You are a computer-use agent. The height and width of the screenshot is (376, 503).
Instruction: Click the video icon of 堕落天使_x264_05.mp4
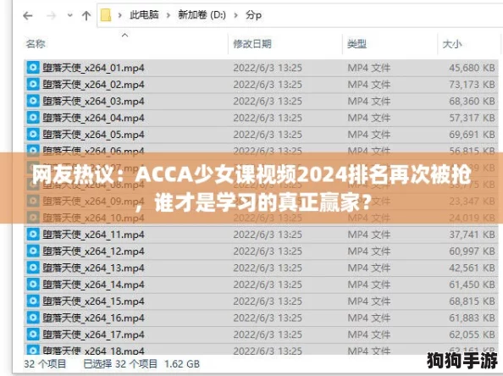33,134
